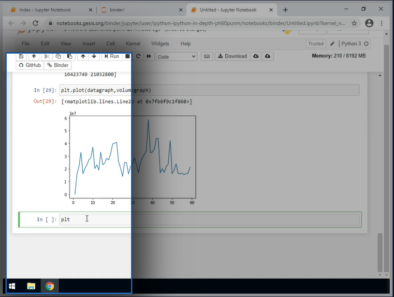The height and width of the screenshot is (297, 394).
Task: Open the Insert menu
Action: [88, 44]
